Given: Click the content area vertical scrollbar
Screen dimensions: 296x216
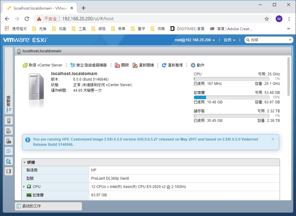Looking at the screenshot, I should click(x=288, y=76).
